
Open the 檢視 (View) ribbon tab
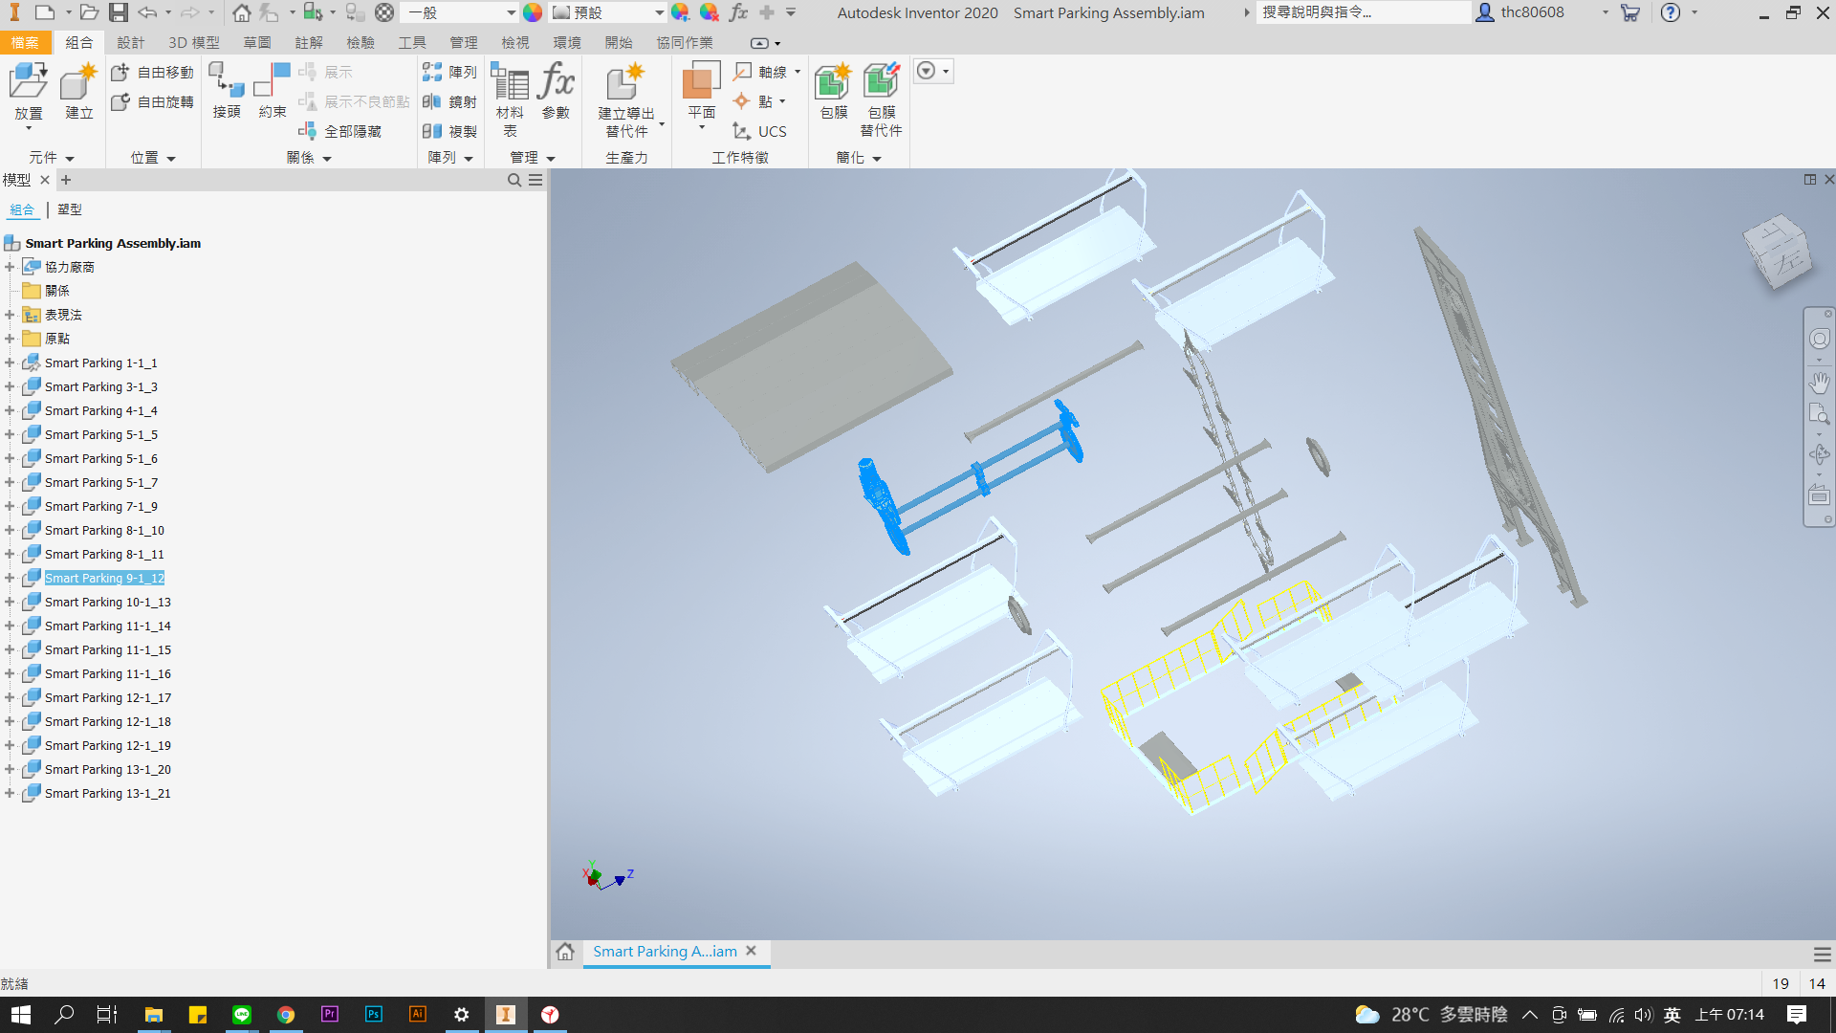click(514, 43)
